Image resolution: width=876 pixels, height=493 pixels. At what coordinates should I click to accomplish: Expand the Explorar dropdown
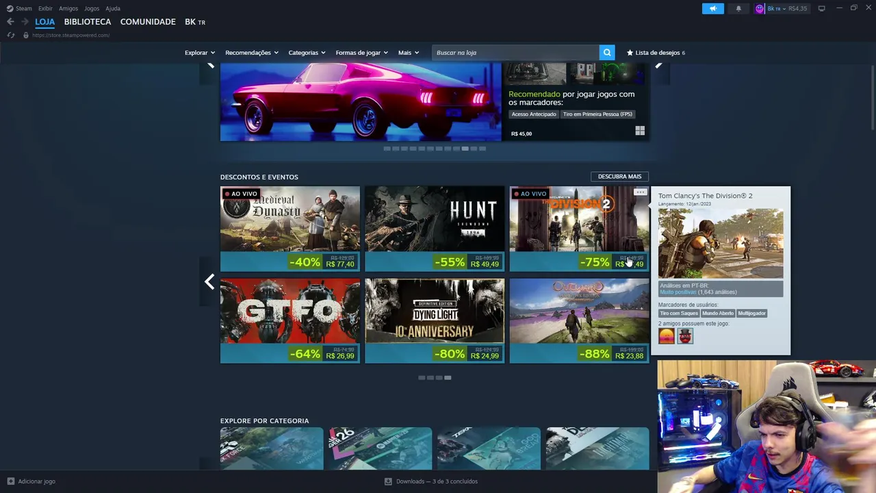(x=200, y=53)
